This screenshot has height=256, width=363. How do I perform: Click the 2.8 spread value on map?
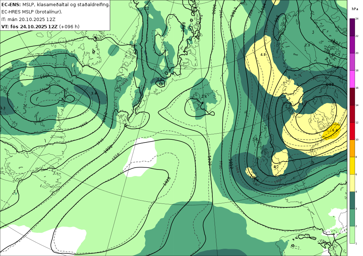(x=255, y=139)
